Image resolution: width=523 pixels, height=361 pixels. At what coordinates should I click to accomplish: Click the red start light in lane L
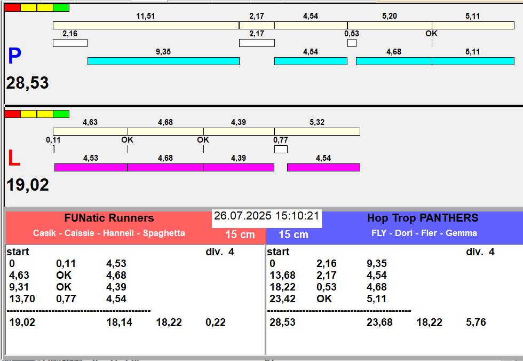pos(13,114)
